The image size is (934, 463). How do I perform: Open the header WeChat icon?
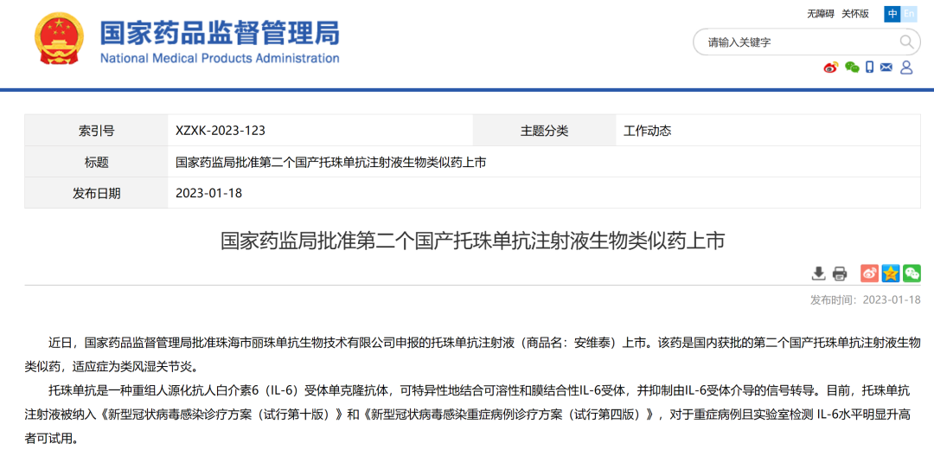click(x=852, y=68)
